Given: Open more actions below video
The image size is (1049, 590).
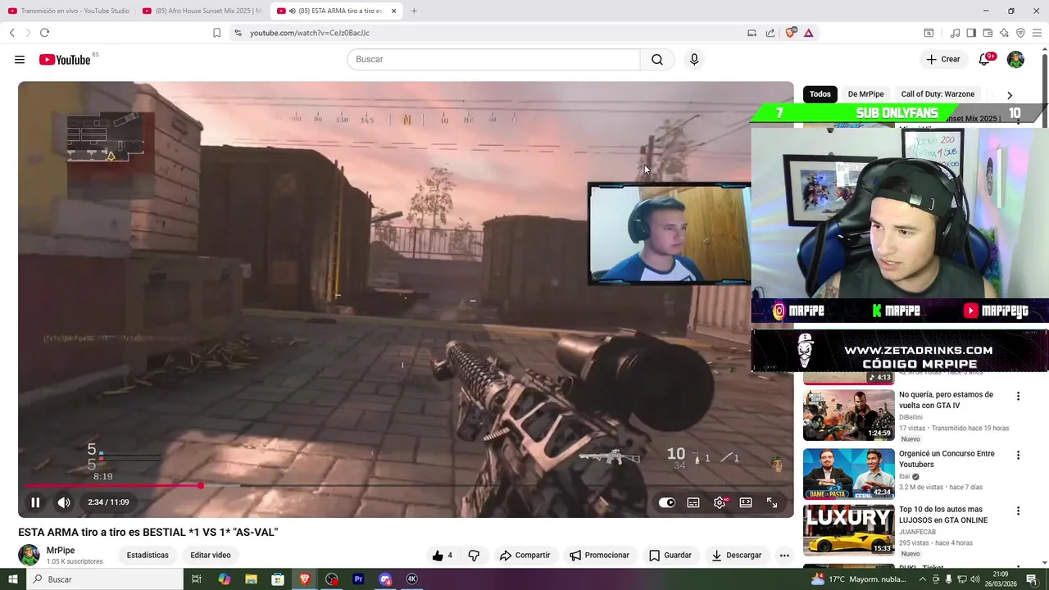Looking at the screenshot, I should 784,555.
